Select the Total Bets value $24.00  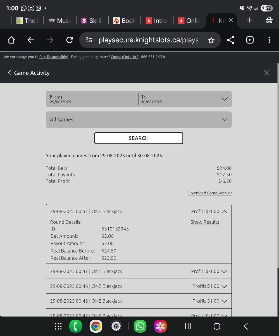click(x=224, y=168)
